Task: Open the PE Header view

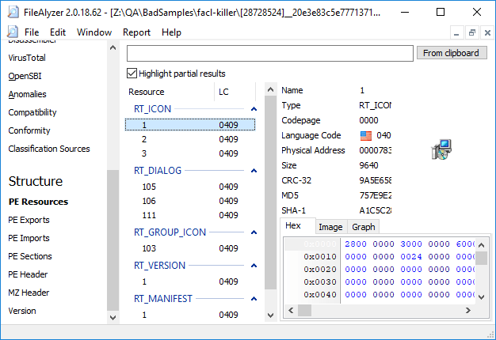Action: (28, 274)
